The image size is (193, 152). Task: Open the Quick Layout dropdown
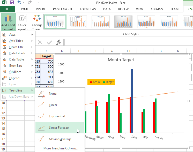[x=22, y=22]
